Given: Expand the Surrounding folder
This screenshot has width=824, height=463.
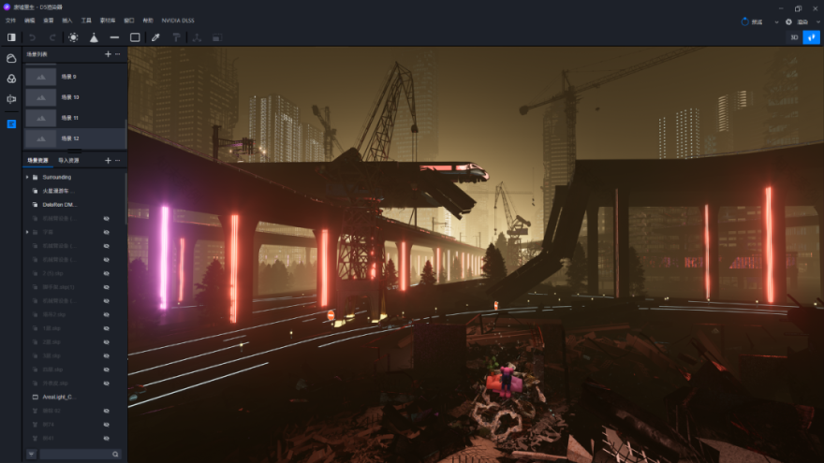Looking at the screenshot, I should pyautogui.click(x=27, y=177).
